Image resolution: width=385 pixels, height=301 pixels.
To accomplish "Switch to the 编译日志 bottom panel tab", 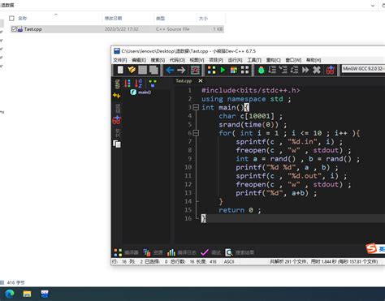I will coord(182,252).
